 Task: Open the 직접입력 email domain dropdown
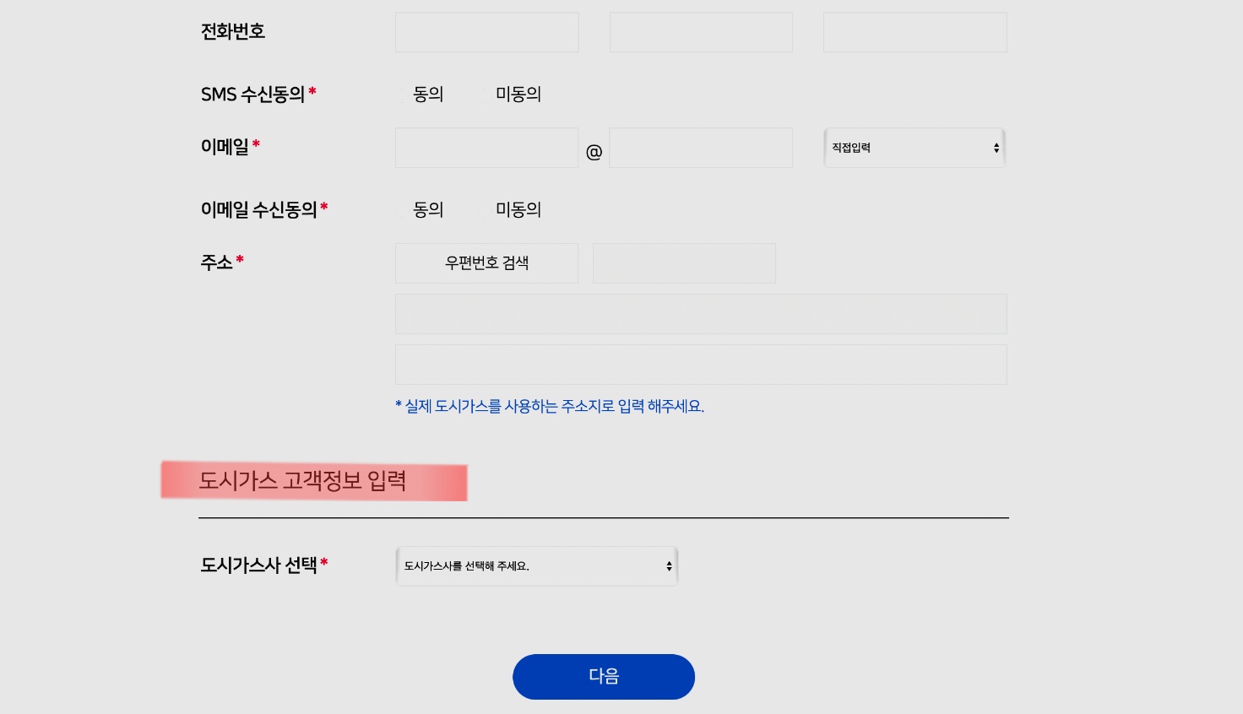click(x=915, y=148)
